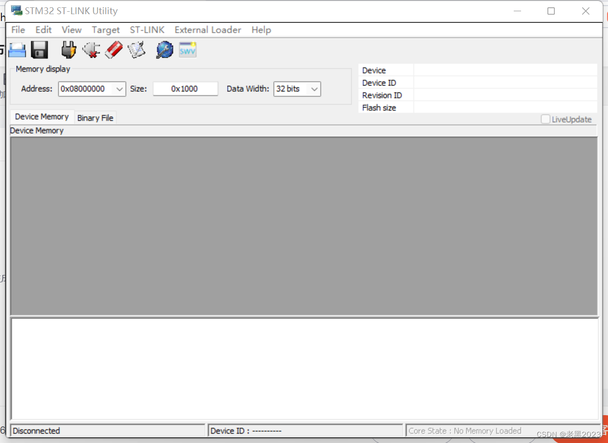
Task: Enable the LiveUpdate checkbox
Action: coord(545,119)
